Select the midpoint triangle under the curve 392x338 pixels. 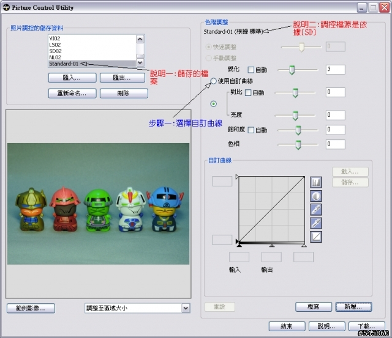coord(272,246)
